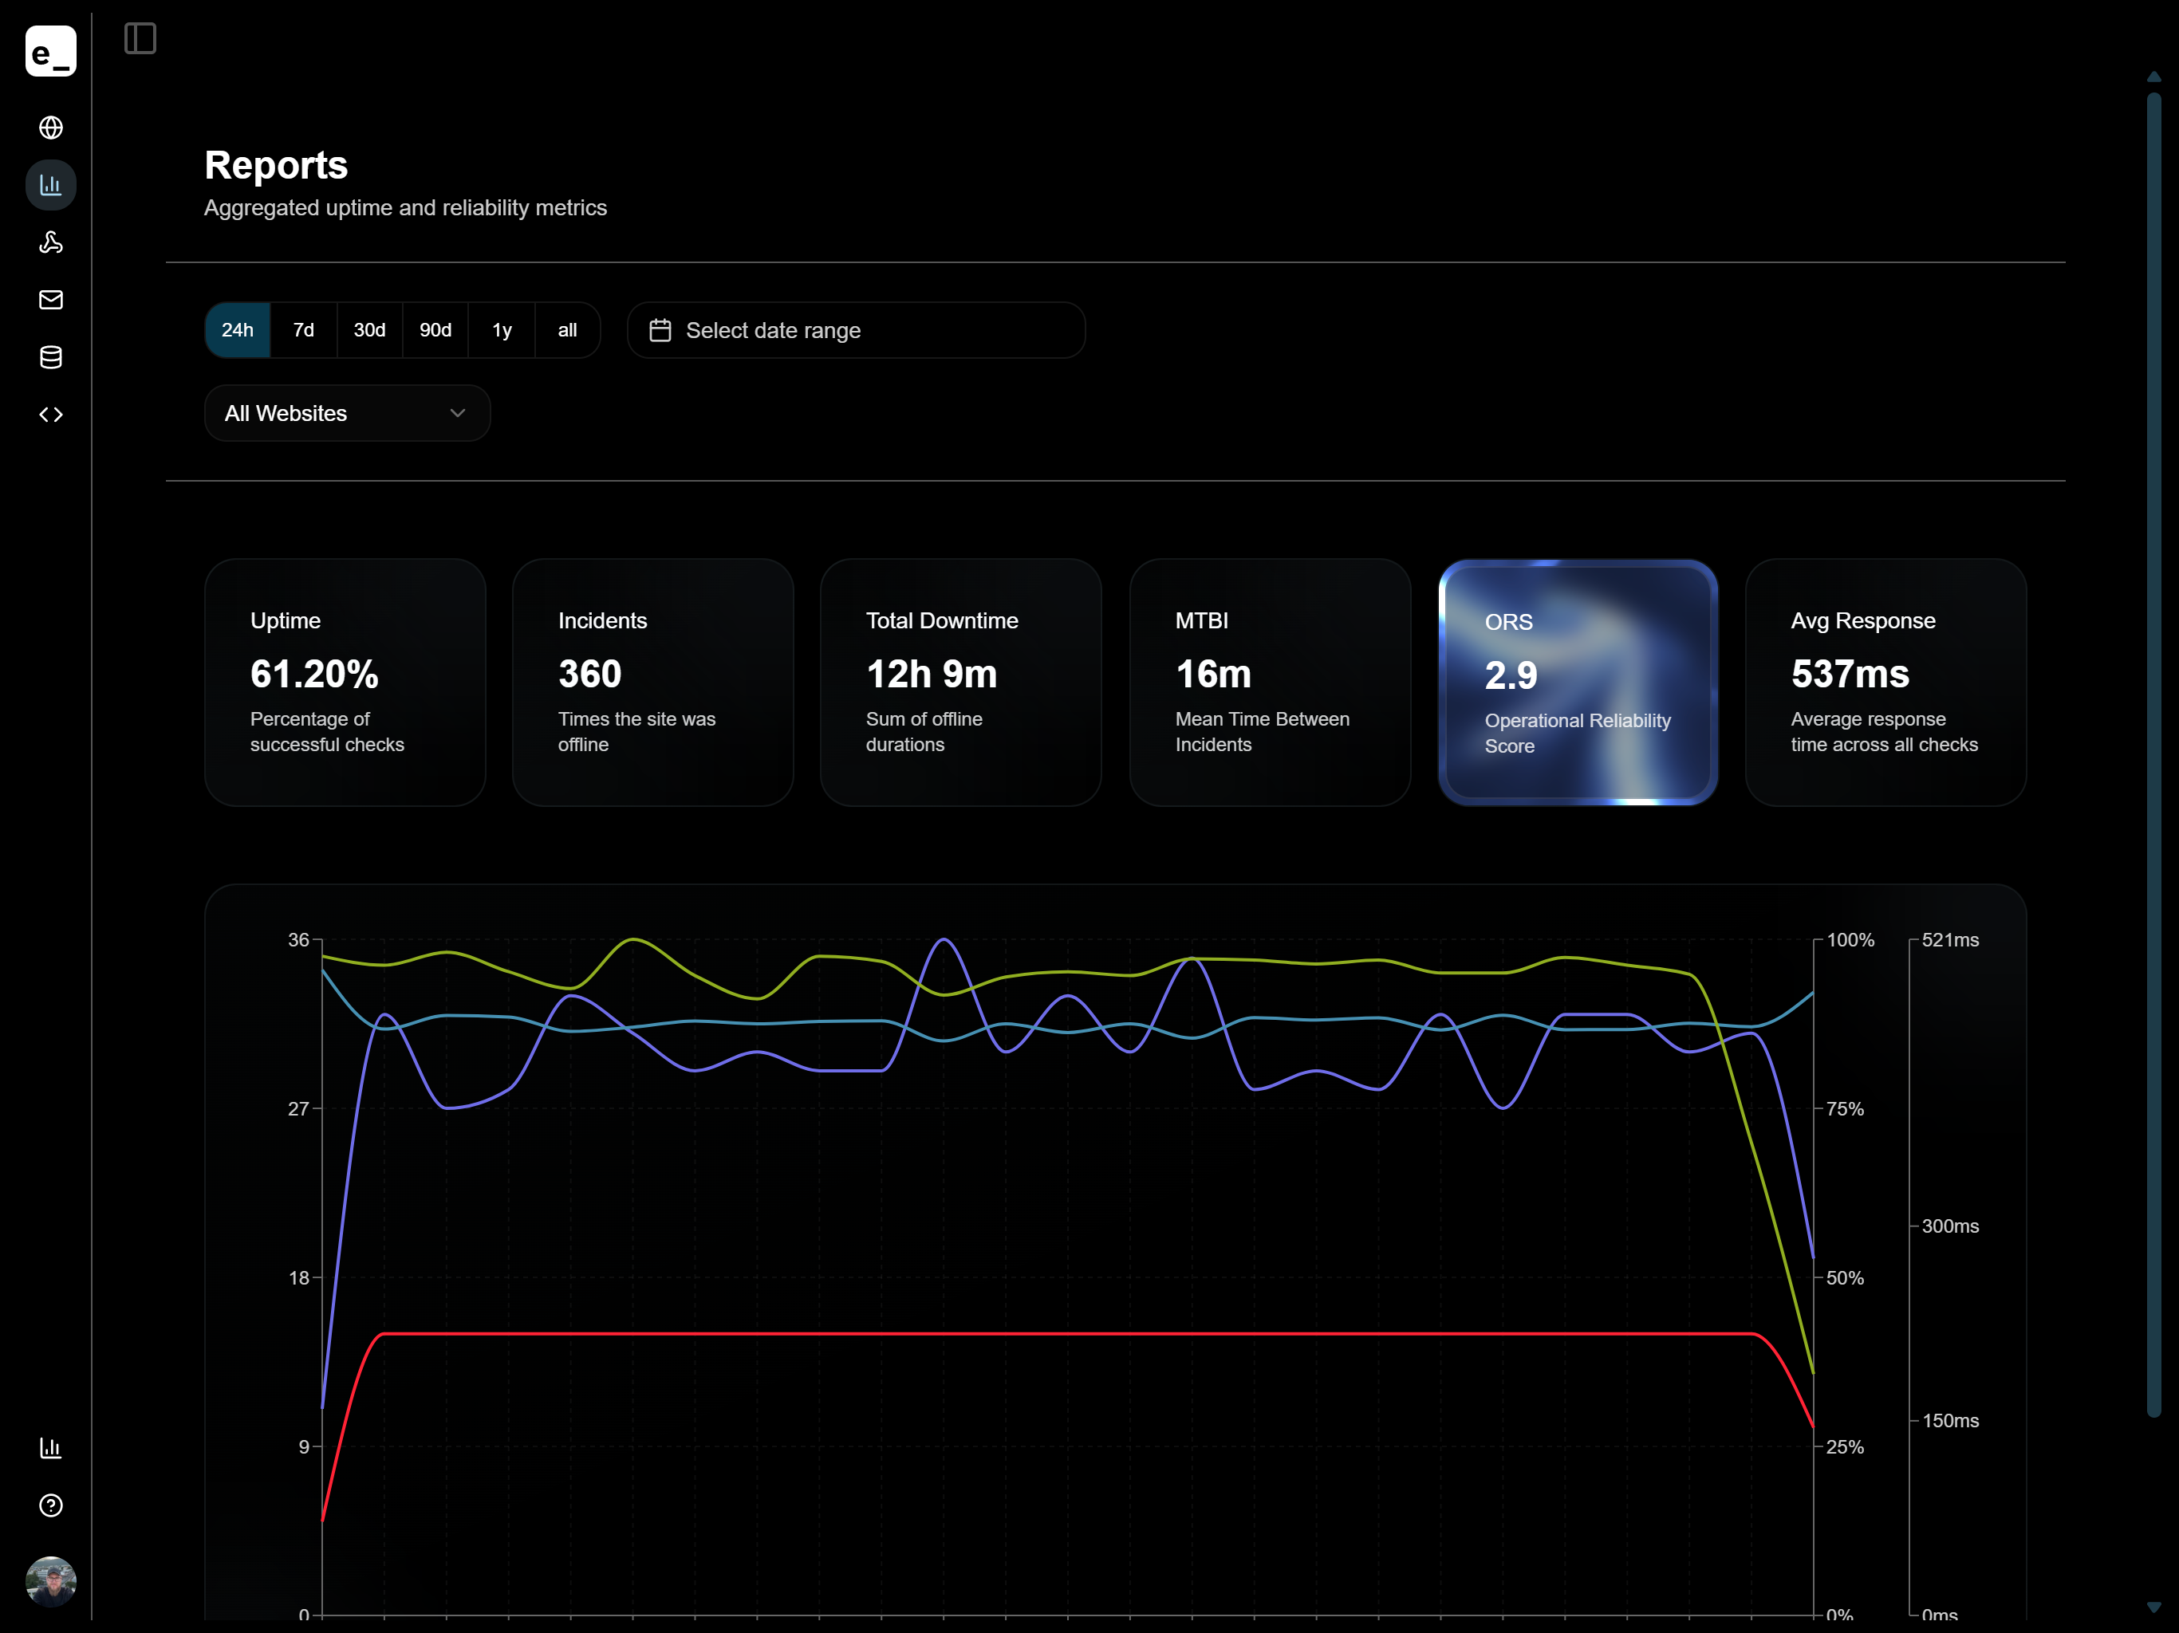Click the ORS score card
Image resolution: width=2179 pixels, height=1633 pixels.
tap(1577, 683)
